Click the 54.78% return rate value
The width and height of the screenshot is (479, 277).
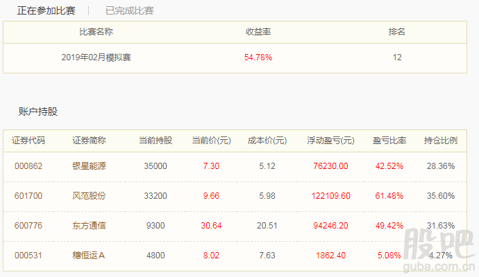tap(258, 57)
